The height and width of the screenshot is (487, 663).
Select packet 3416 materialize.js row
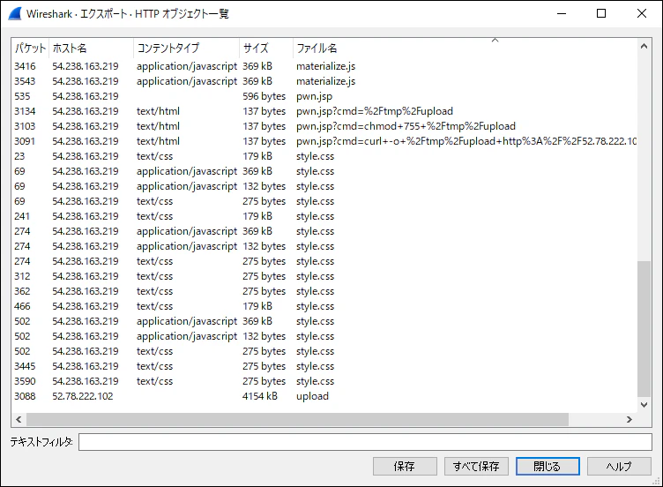(x=324, y=66)
